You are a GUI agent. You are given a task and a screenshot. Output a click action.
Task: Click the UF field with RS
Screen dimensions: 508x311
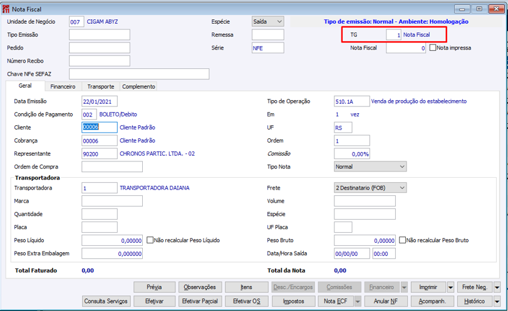(x=343, y=128)
